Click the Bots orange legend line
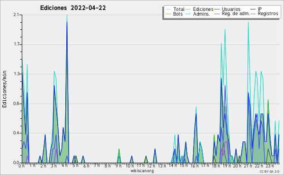The height and width of the screenshot is (175, 284). (168, 14)
